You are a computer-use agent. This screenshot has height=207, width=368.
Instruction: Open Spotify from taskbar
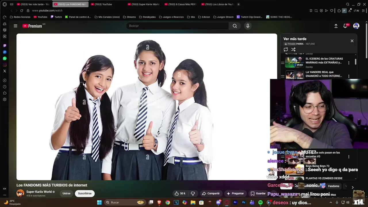click(260, 202)
